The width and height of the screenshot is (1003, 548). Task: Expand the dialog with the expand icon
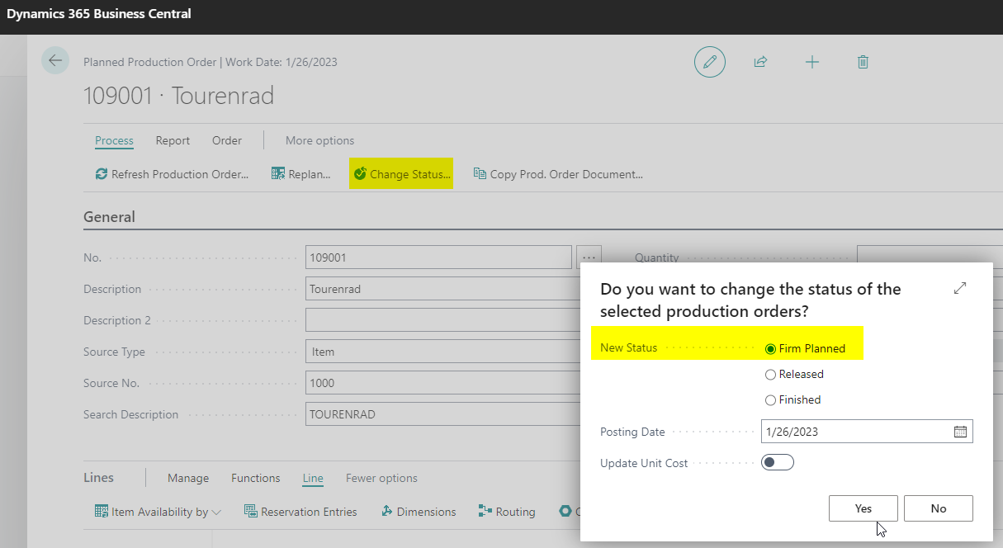[x=960, y=288]
